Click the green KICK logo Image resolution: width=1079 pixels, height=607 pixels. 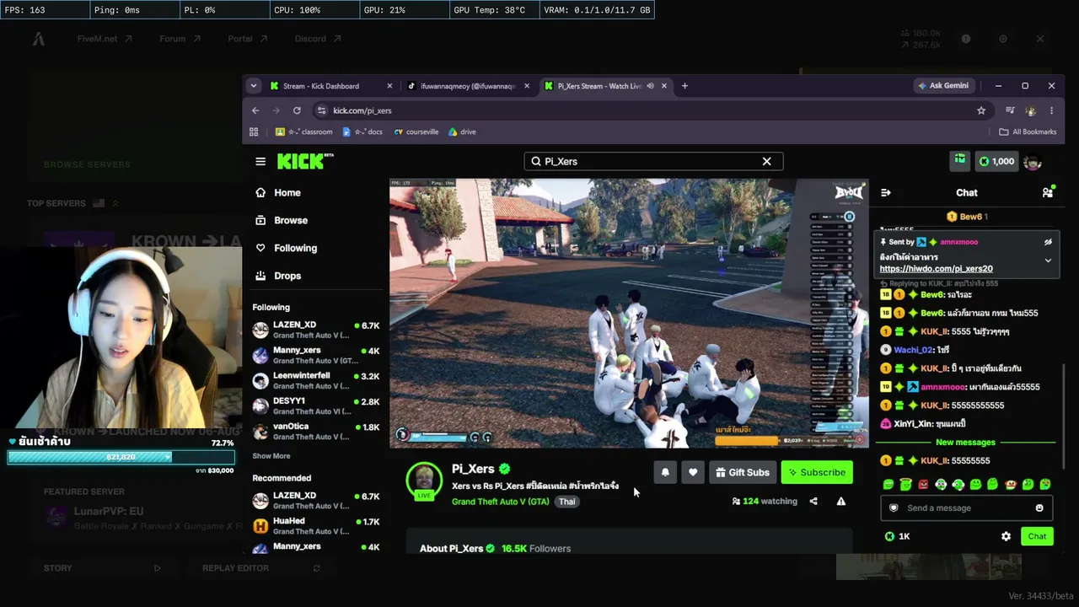(305, 161)
